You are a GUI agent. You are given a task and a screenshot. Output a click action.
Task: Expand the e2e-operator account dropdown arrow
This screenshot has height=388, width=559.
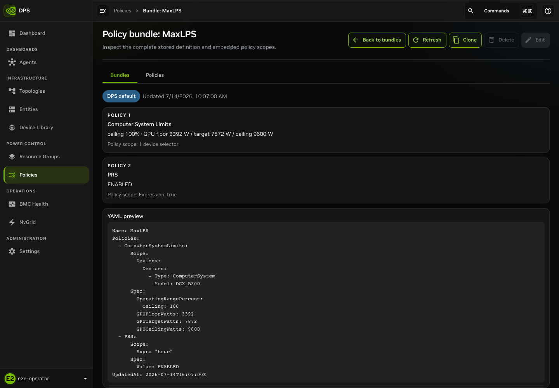(x=85, y=379)
